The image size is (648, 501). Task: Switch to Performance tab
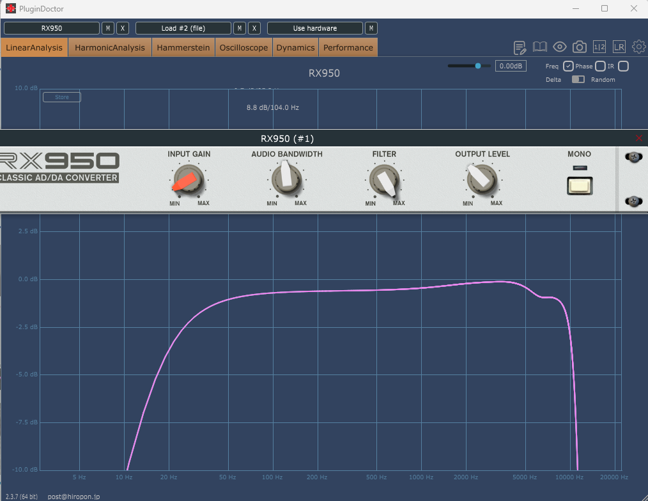348,47
